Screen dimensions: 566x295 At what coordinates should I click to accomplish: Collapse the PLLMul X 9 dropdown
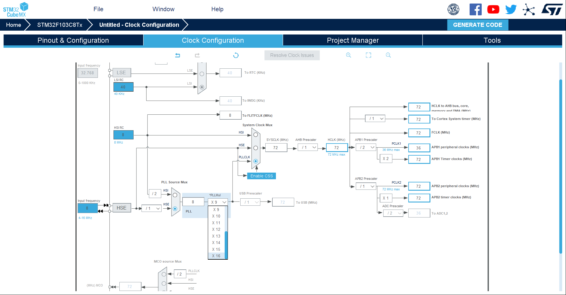(218, 202)
